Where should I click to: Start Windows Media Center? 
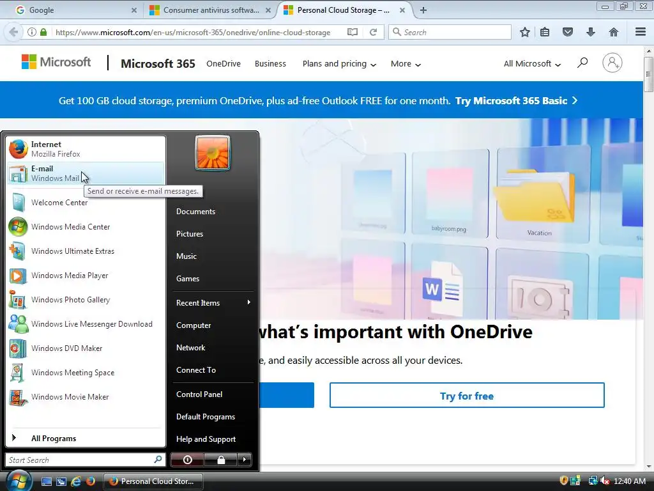(x=86, y=227)
